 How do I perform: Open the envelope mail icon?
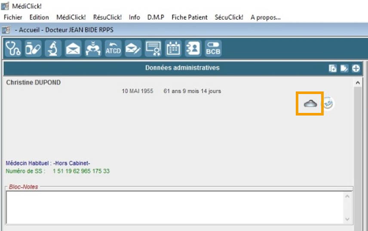(73, 49)
